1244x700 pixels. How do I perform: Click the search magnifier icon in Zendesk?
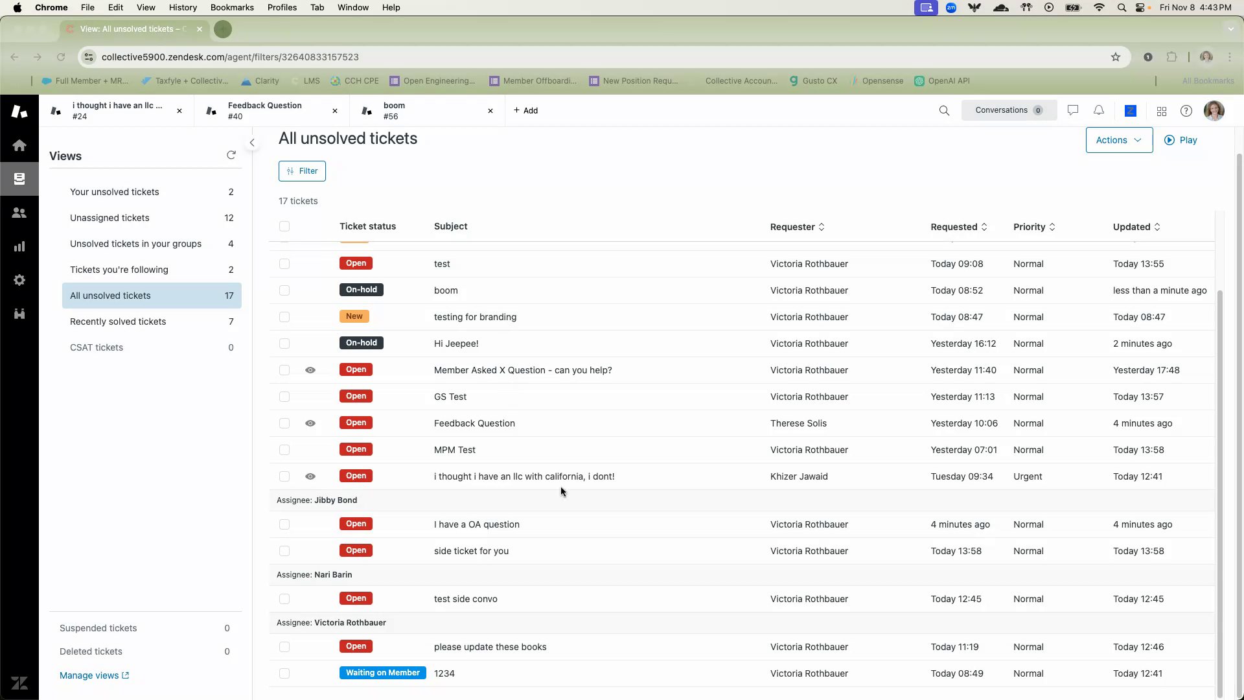click(944, 111)
